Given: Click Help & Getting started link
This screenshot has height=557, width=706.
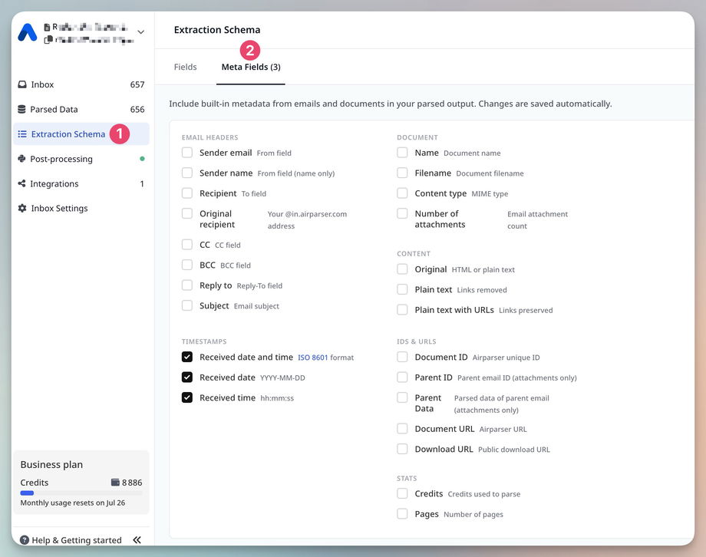Looking at the screenshot, I should (x=77, y=540).
